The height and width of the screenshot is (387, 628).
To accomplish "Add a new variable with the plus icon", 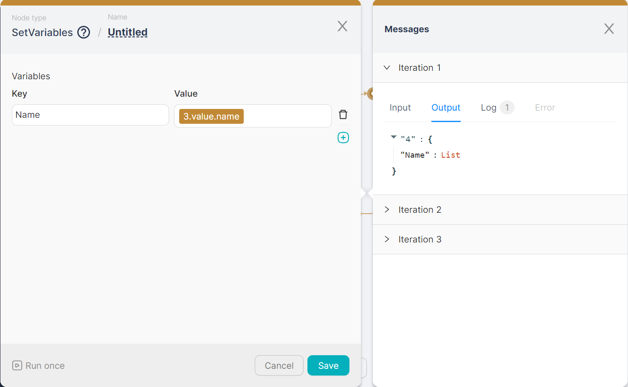I will point(343,138).
